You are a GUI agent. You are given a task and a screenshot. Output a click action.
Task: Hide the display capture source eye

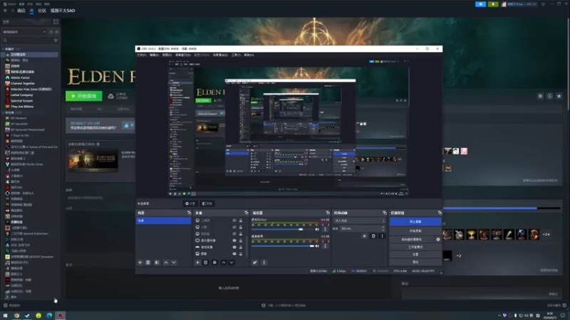click(234, 240)
